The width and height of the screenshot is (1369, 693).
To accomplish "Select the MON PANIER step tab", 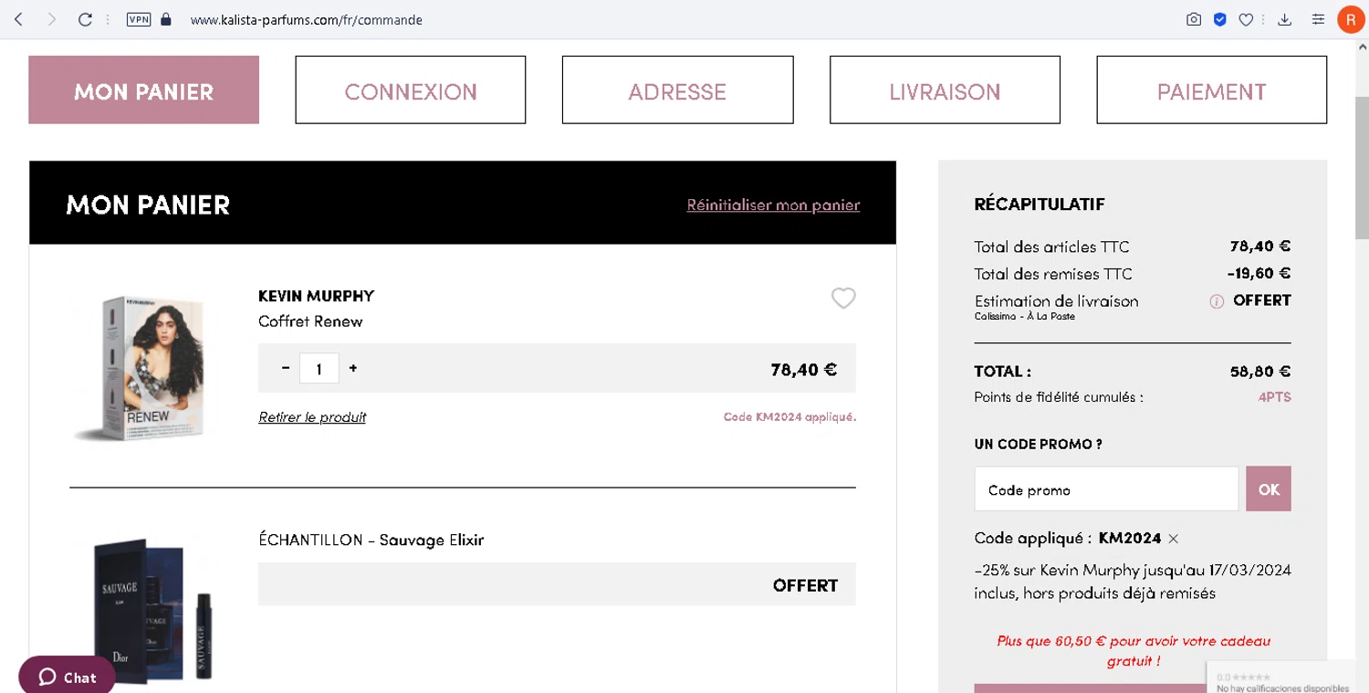I will (x=143, y=90).
